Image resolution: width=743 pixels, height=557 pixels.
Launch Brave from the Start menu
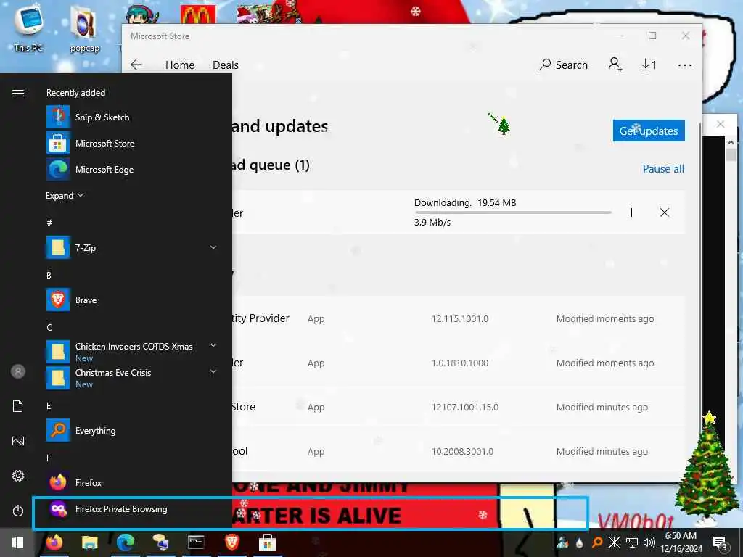click(133, 300)
